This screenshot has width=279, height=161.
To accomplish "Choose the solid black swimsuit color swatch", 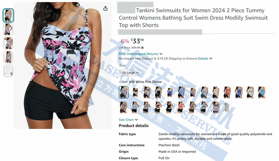I will tap(169, 107).
